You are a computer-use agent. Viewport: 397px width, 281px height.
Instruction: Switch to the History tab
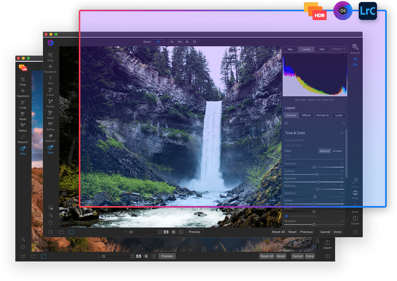[x=338, y=49]
